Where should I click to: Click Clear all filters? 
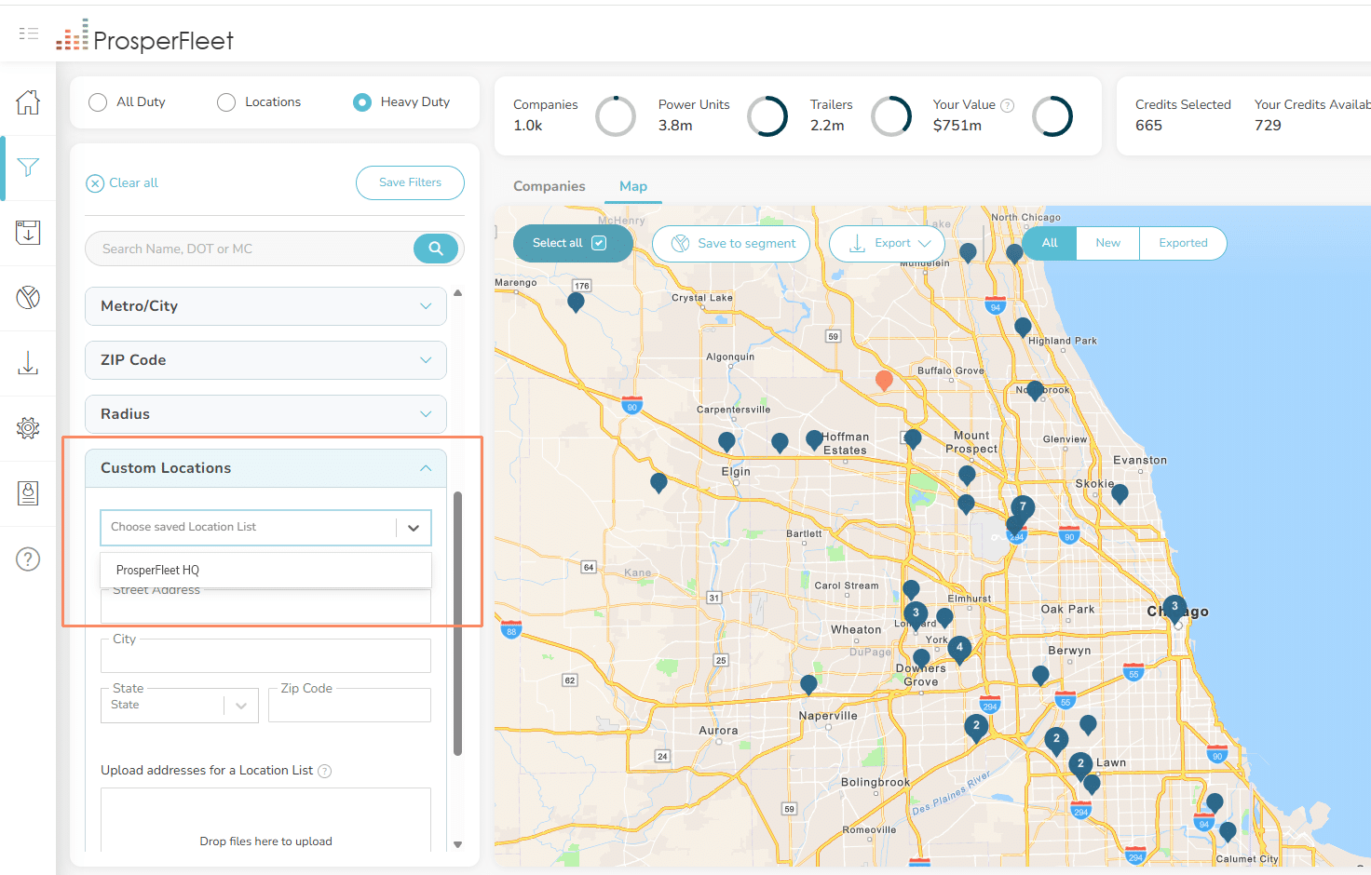pos(122,183)
